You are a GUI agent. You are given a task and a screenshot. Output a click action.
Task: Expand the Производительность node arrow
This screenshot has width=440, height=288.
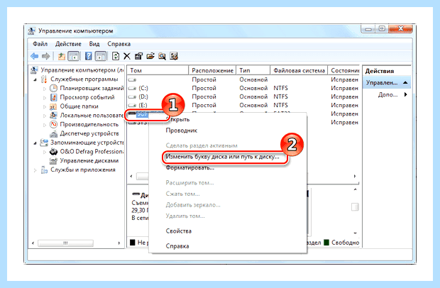(45, 125)
